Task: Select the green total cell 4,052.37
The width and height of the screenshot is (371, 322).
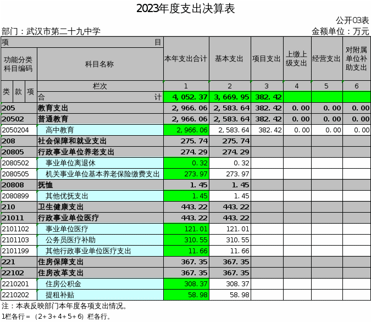Action: point(186,97)
